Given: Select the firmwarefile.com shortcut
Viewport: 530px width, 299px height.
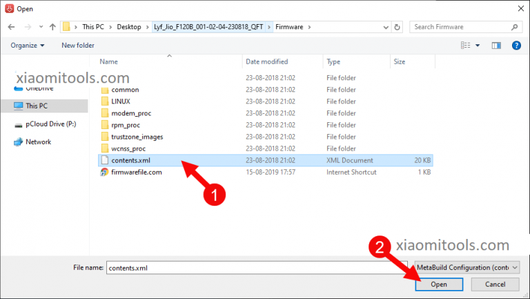Looking at the screenshot, I should (x=136, y=172).
